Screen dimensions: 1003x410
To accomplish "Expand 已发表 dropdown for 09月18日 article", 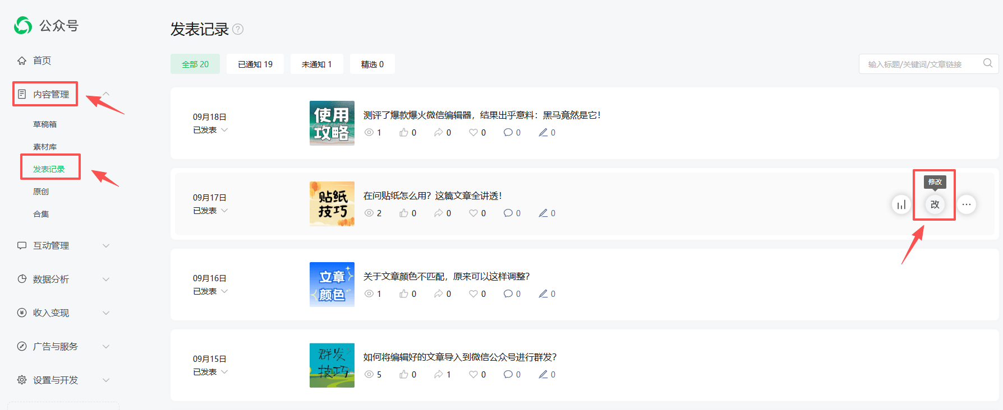I will click(224, 130).
